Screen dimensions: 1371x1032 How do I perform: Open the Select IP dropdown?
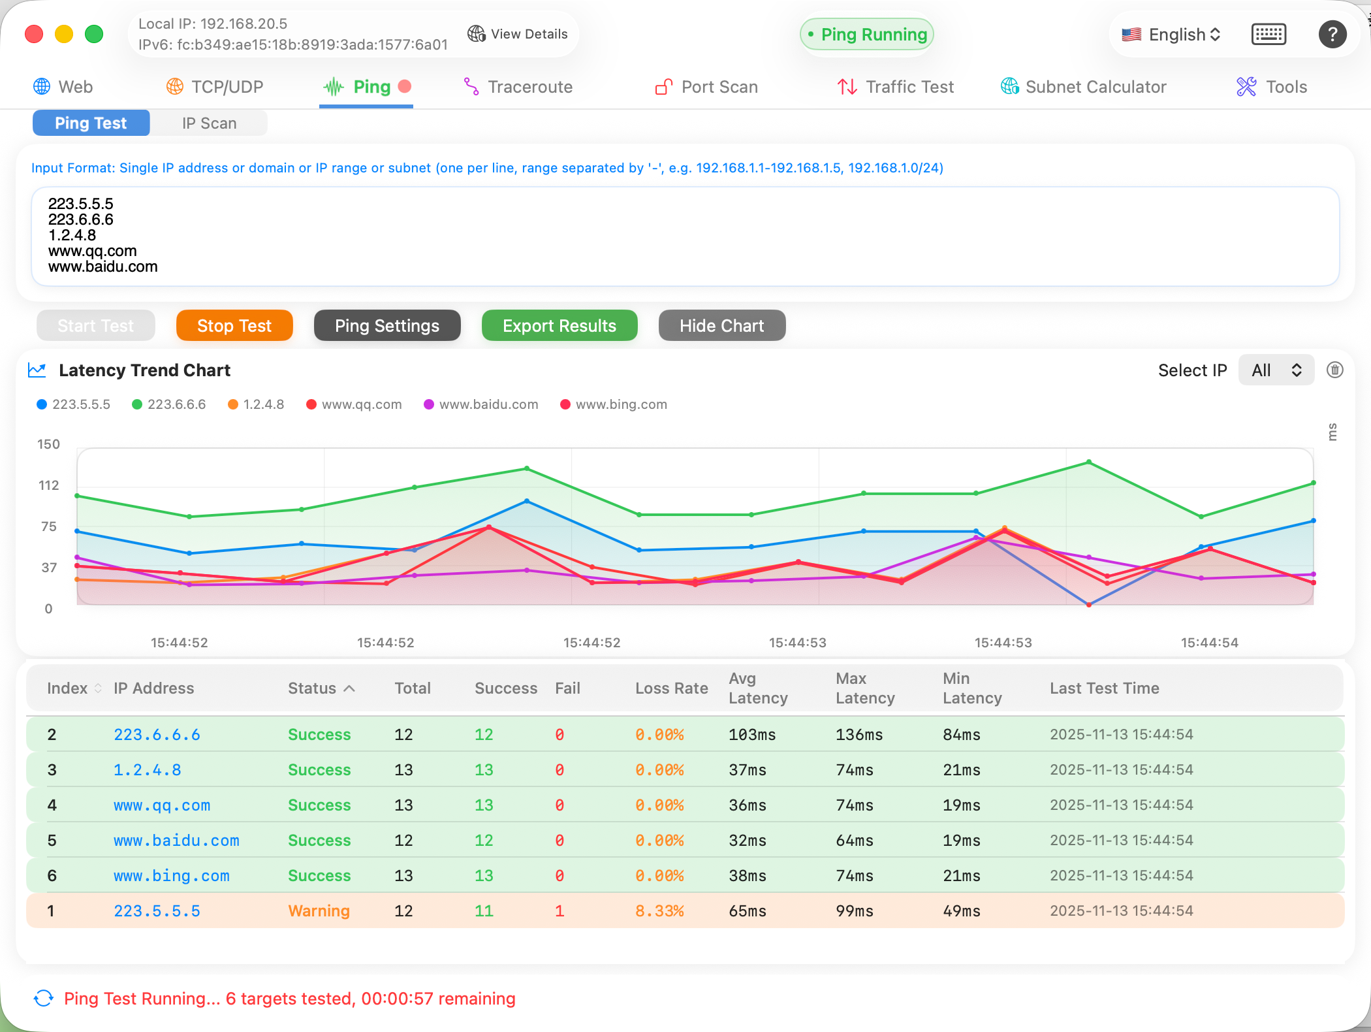point(1276,370)
